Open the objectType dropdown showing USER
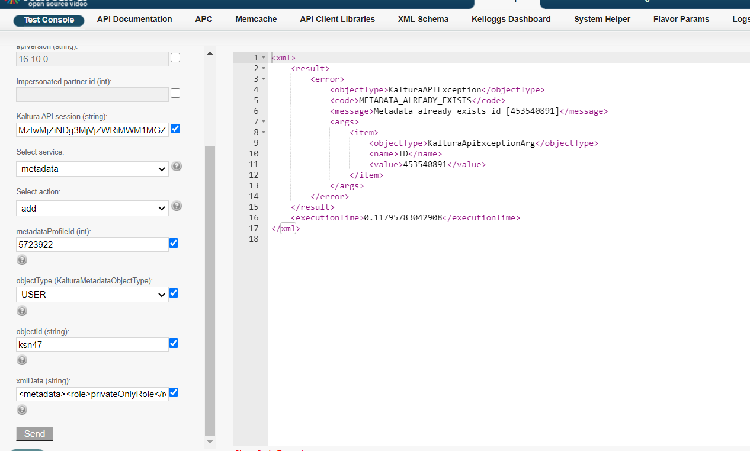Viewport: 750px width, 451px height. pyautogui.click(x=92, y=295)
